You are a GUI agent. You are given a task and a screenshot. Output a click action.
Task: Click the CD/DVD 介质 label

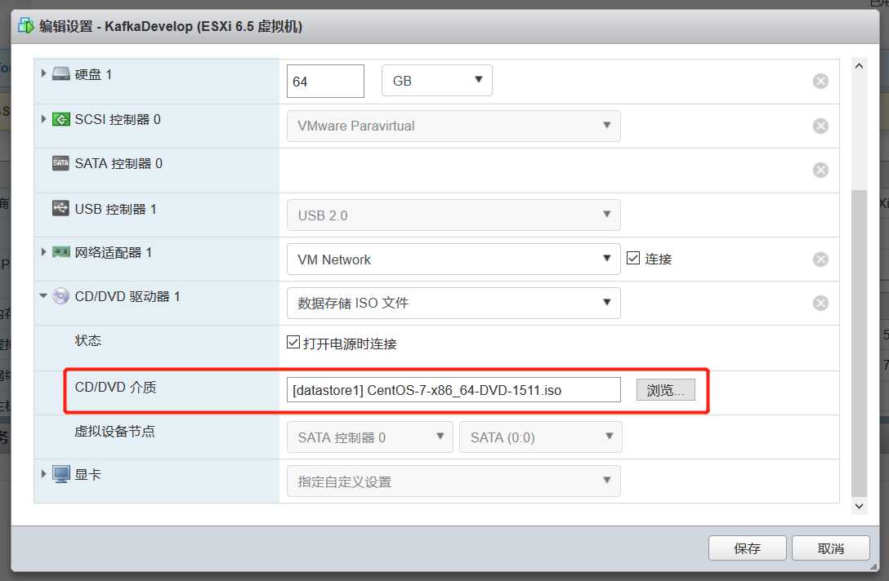pyautogui.click(x=116, y=387)
